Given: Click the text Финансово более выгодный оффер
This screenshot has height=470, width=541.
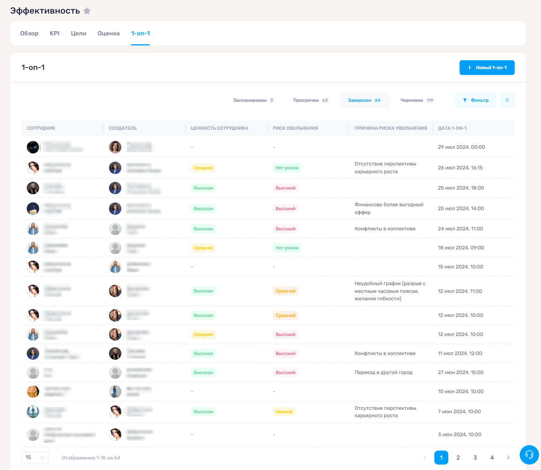Looking at the screenshot, I should coord(389,209).
